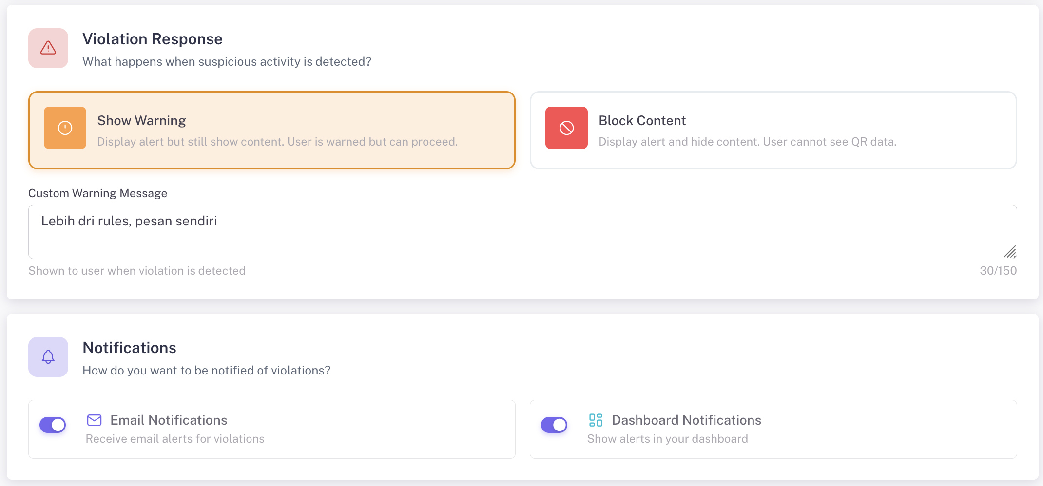The height and width of the screenshot is (486, 1043).
Task: Turn off the Dashboard Notifications switch
Action: click(x=554, y=425)
